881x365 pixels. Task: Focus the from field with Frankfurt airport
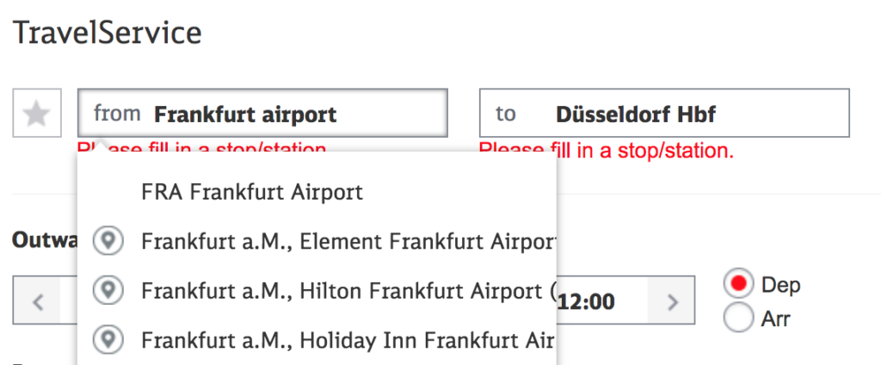[262, 113]
